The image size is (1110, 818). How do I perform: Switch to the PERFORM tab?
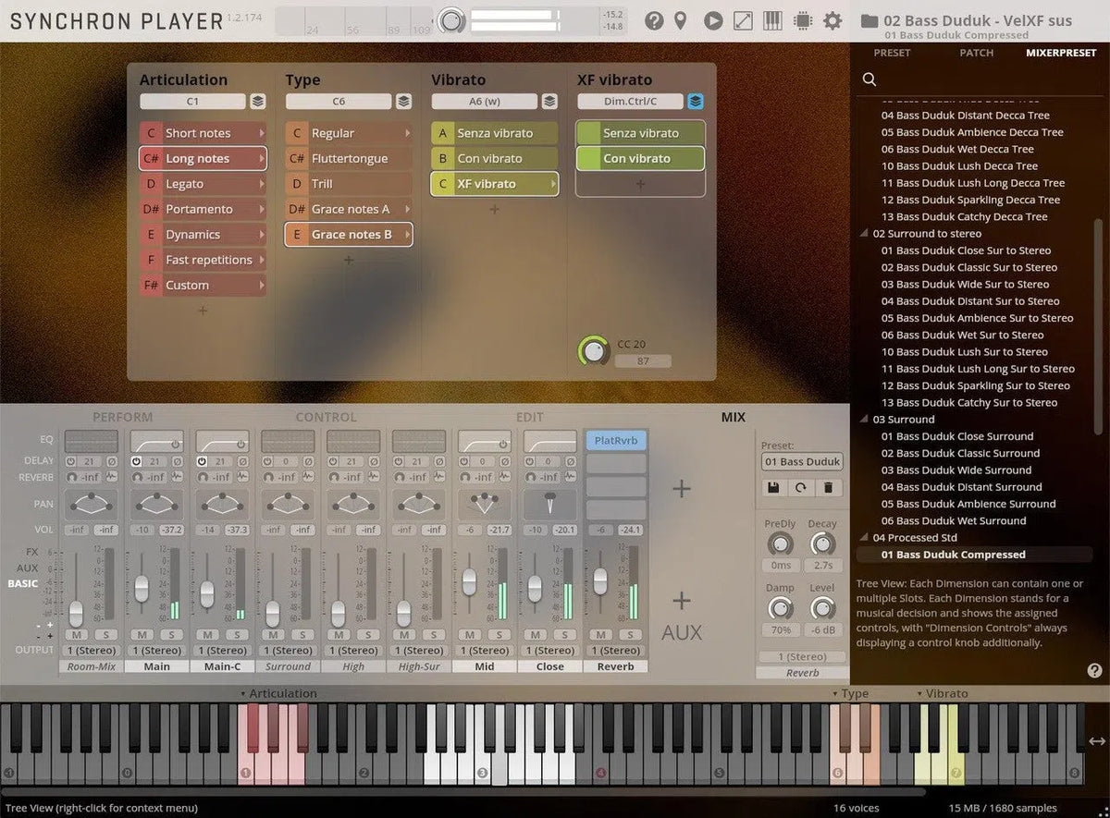click(x=122, y=418)
